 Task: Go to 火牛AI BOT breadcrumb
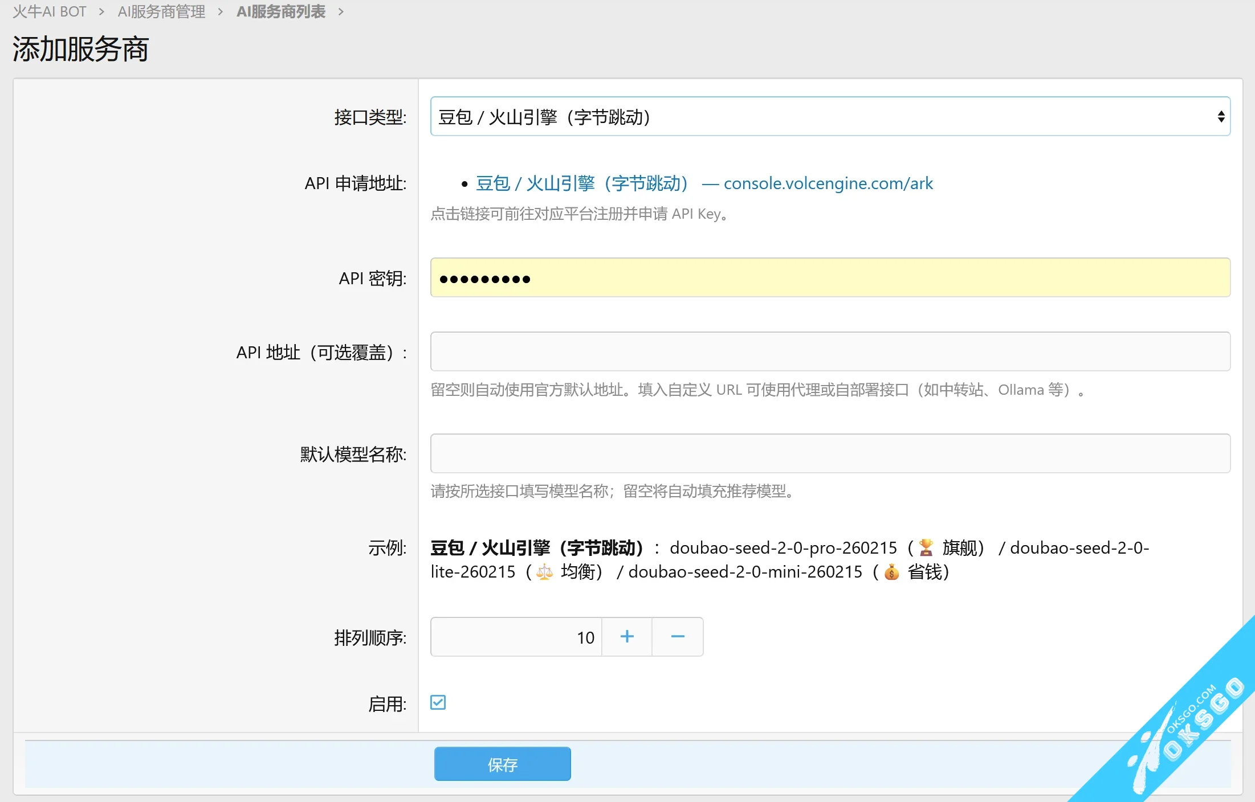pyautogui.click(x=50, y=12)
